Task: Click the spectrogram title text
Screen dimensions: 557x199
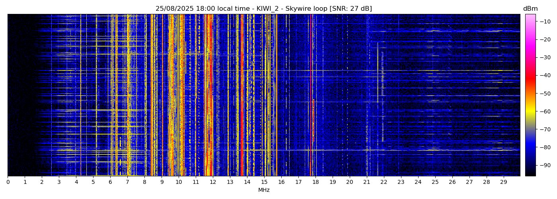Action: 263,9
